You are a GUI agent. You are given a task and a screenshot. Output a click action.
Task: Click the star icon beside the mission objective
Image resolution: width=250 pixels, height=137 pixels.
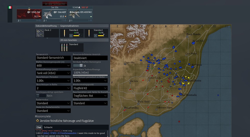[x=37, y=120]
